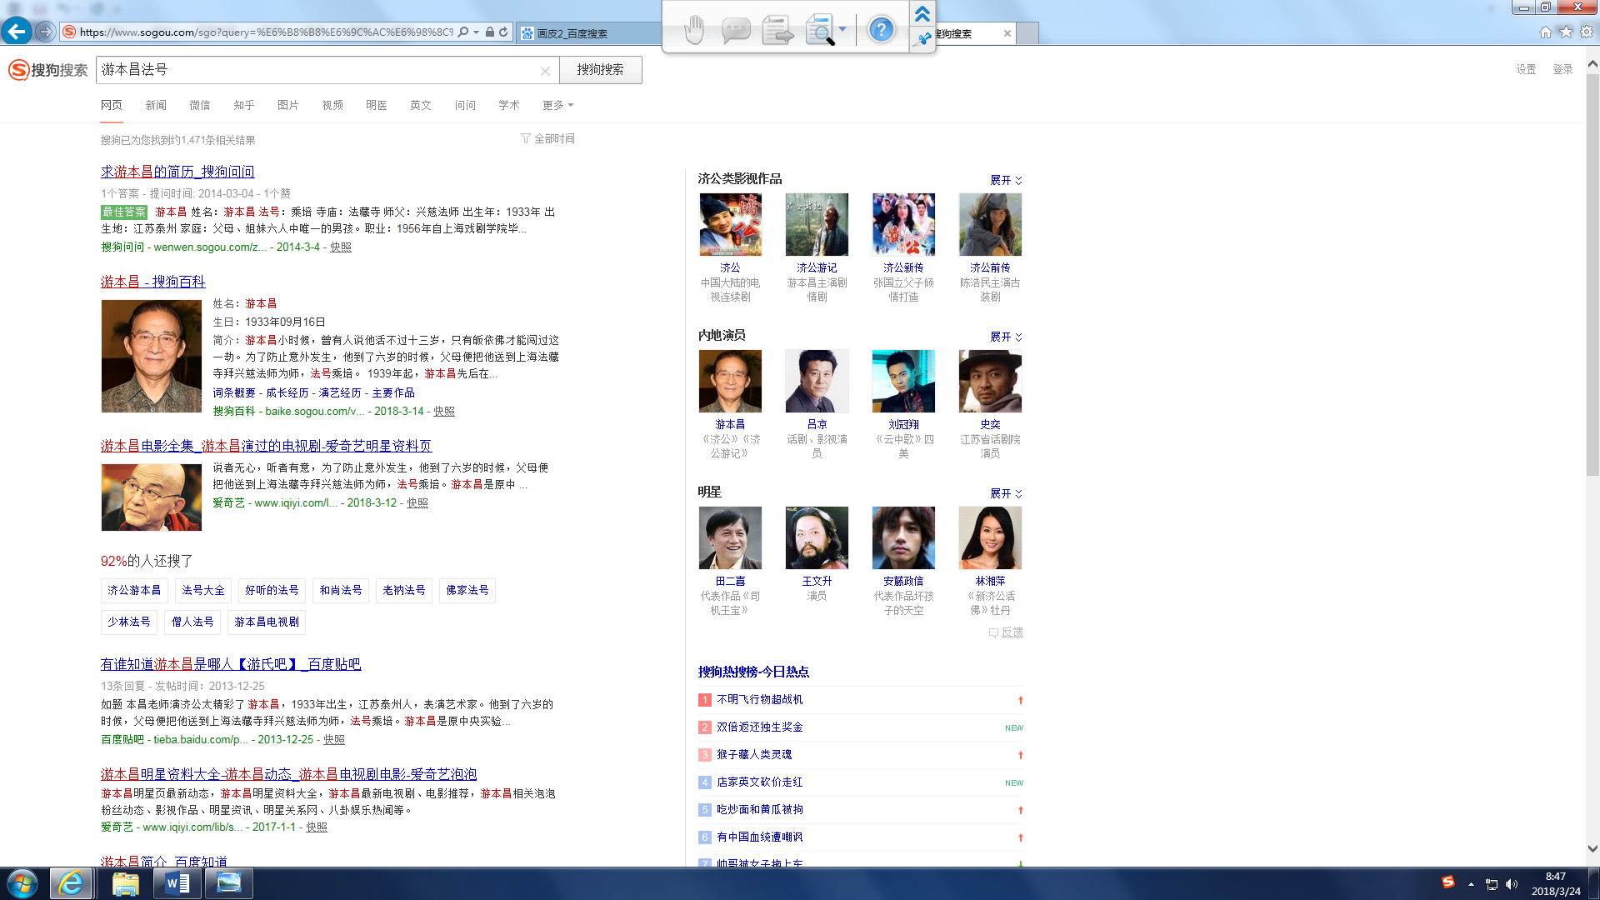
Task: Click network icon in system tray
Action: point(1492,884)
